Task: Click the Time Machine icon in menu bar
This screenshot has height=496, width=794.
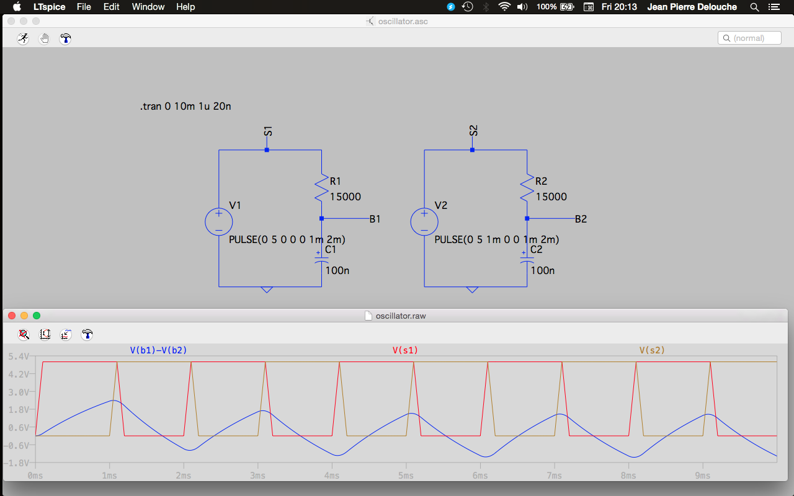Action: pyautogui.click(x=468, y=7)
